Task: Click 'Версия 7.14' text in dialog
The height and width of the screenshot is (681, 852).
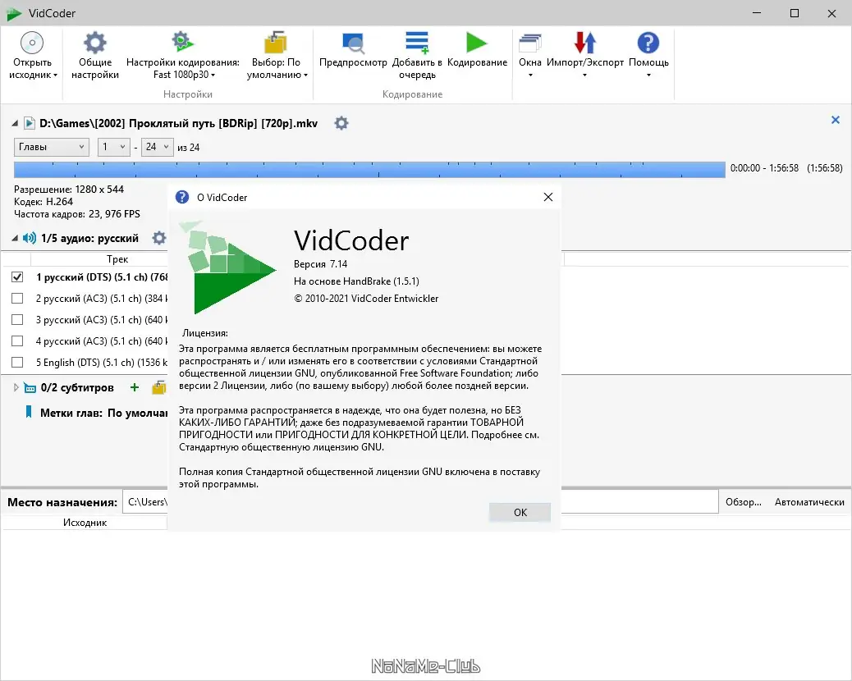Action: [321, 264]
